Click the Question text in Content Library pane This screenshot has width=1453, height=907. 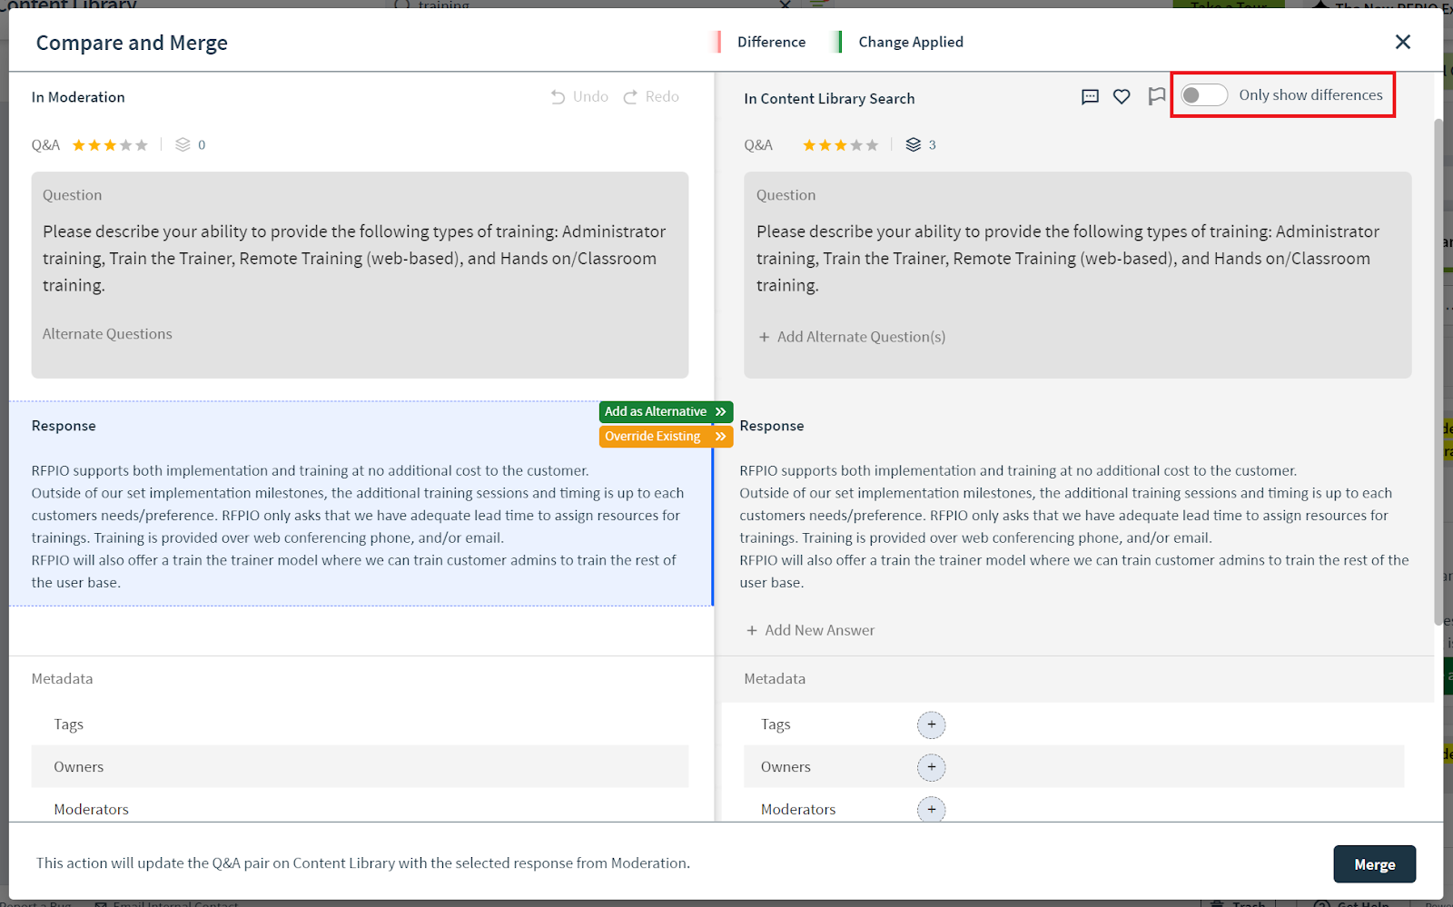(1068, 259)
